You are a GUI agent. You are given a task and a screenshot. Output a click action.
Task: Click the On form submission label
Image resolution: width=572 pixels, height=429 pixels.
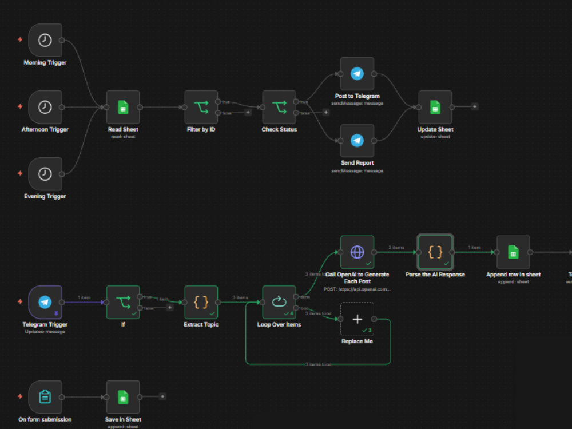coord(45,419)
